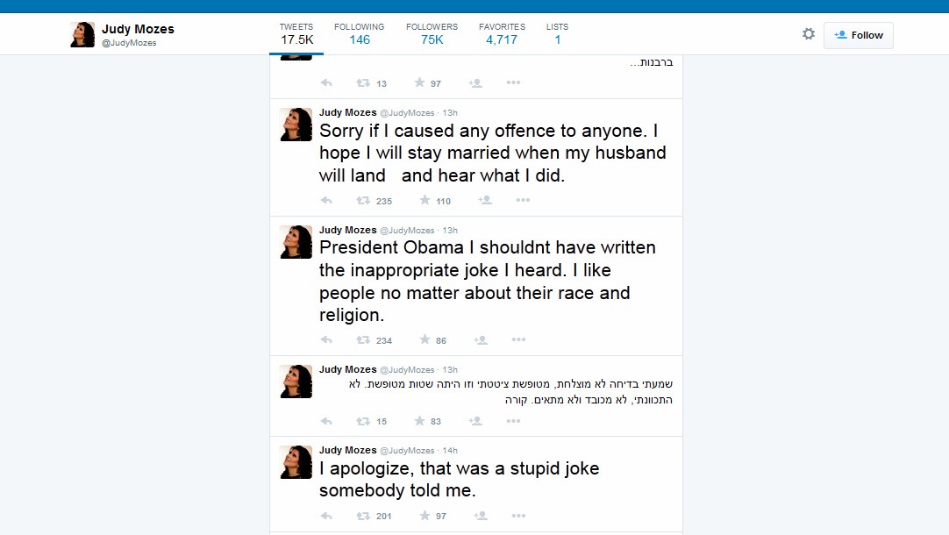Reply to the 'I apologize' tweet
Screen dimensions: 949x535
326,516
